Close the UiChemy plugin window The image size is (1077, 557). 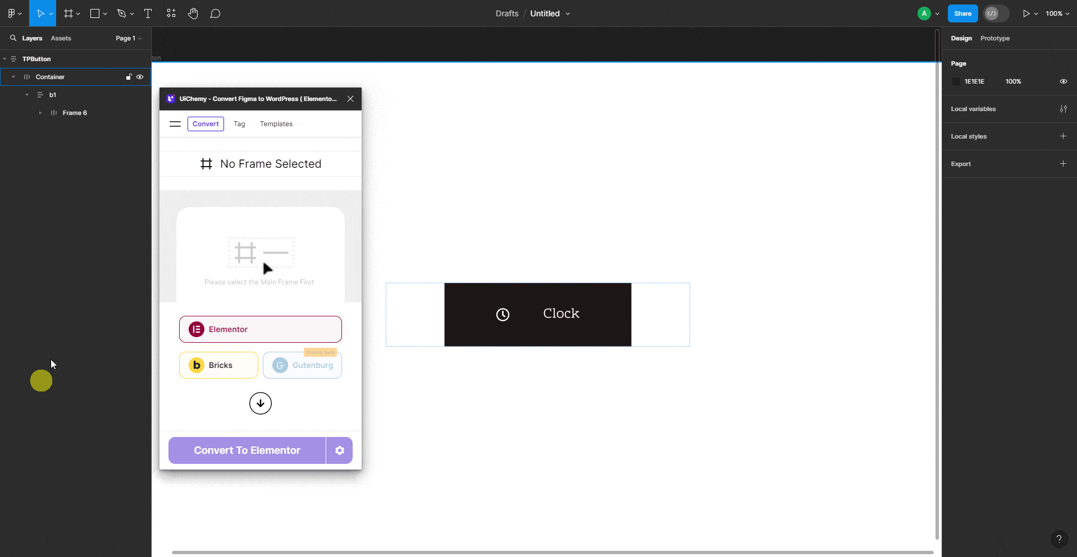click(x=350, y=99)
